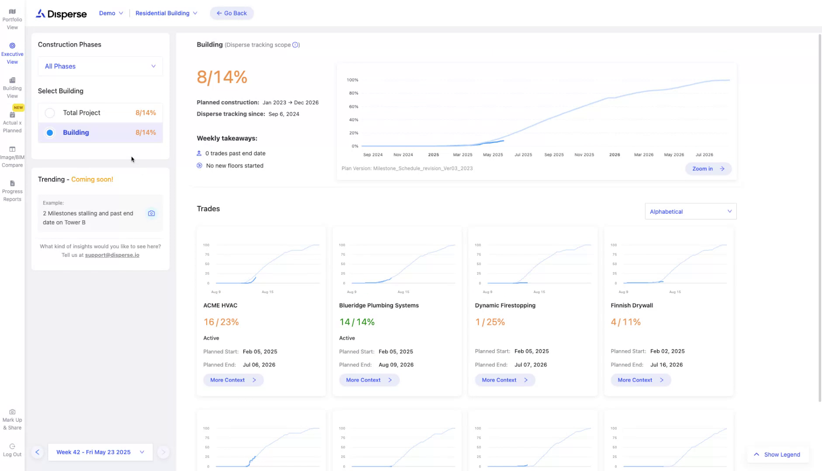
Task: Open Actual x Planned view
Action: [x=12, y=123]
